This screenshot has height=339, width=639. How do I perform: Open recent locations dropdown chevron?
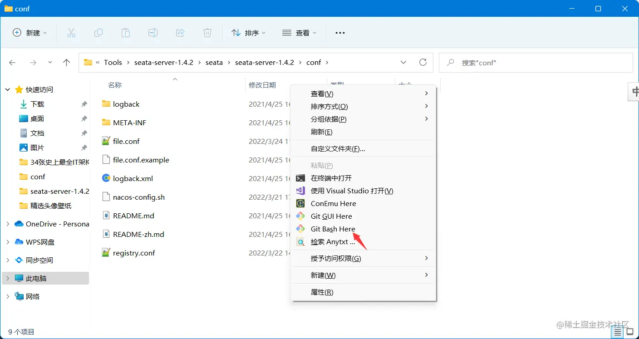(50, 63)
